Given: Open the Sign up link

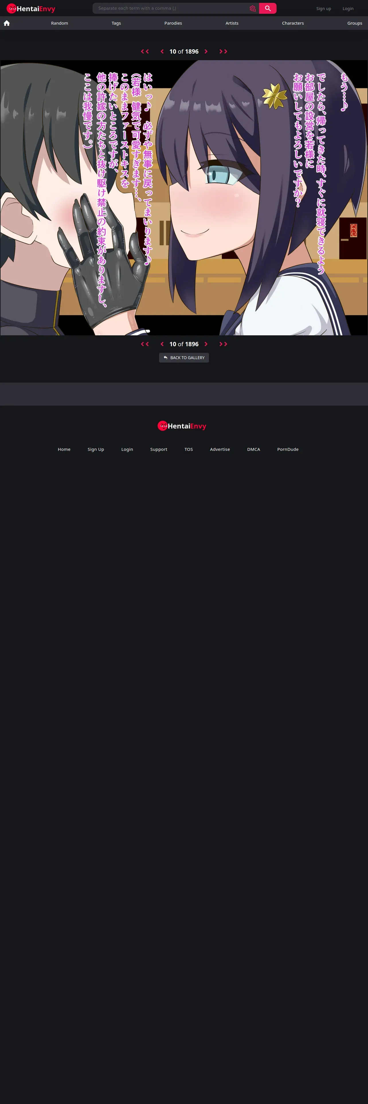Looking at the screenshot, I should (x=324, y=9).
